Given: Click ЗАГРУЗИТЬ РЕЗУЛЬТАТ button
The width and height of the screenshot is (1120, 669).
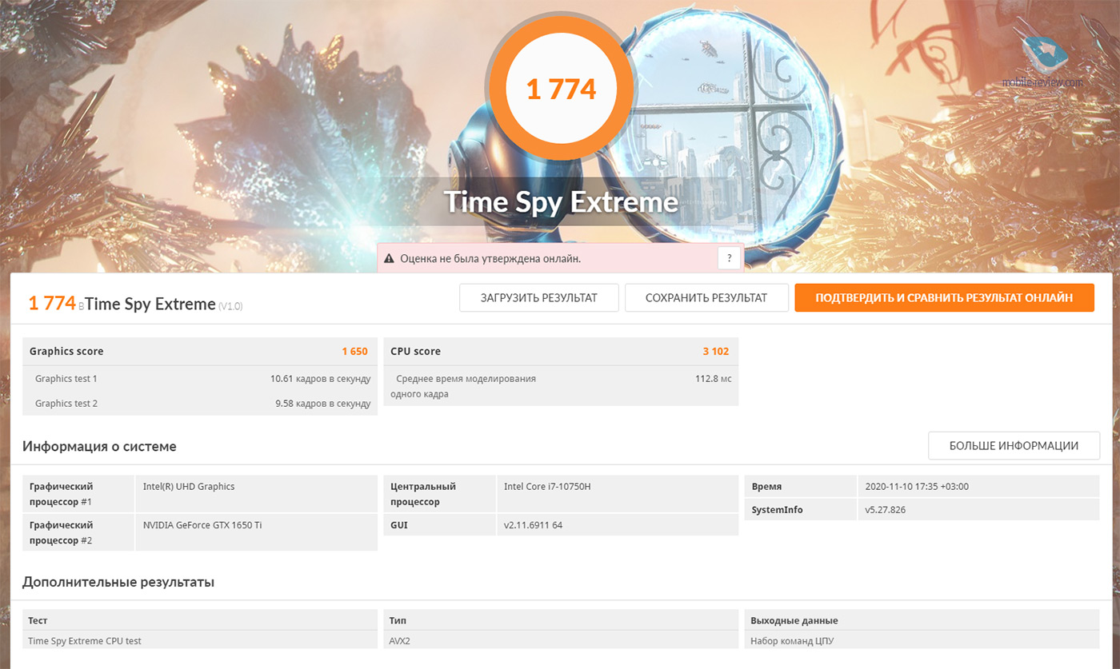Looking at the screenshot, I should (x=539, y=297).
